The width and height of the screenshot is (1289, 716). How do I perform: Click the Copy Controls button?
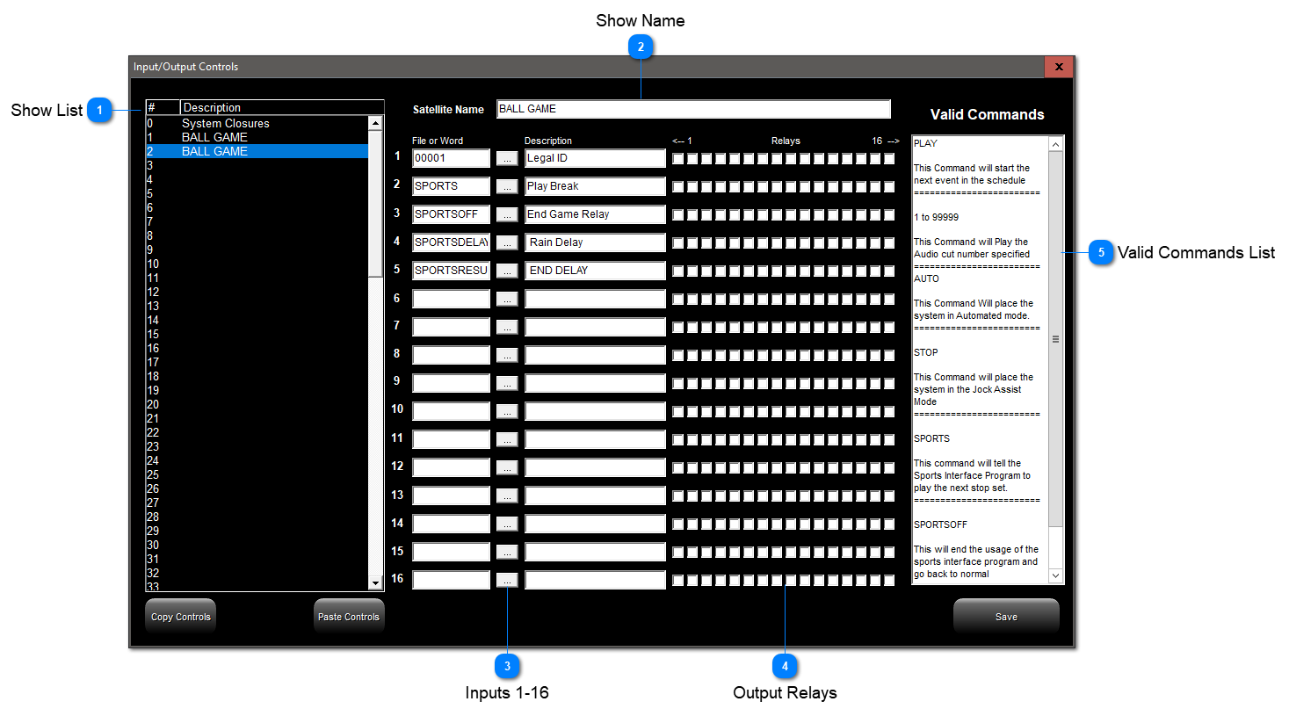pyautogui.click(x=180, y=617)
